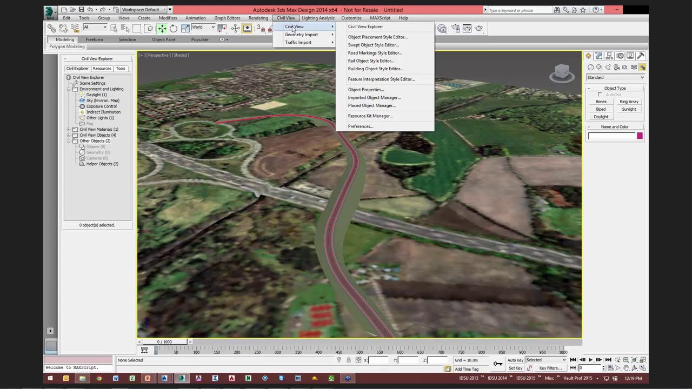Choose Road Markings Style Editor
Screen dimensions: 692x389
[x=375, y=53]
